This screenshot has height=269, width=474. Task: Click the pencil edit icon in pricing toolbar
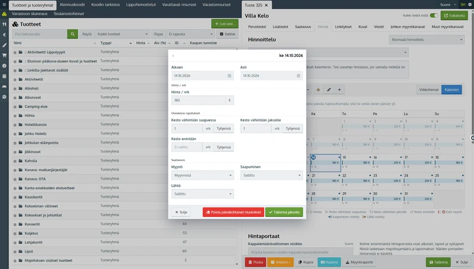tap(329, 89)
